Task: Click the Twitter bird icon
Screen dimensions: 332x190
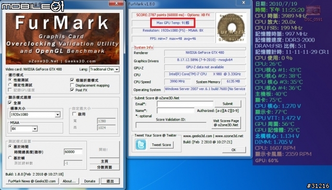Action: 140,145
